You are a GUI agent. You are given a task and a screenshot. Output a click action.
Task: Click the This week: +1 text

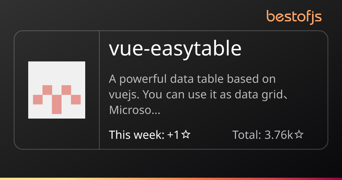144,135
